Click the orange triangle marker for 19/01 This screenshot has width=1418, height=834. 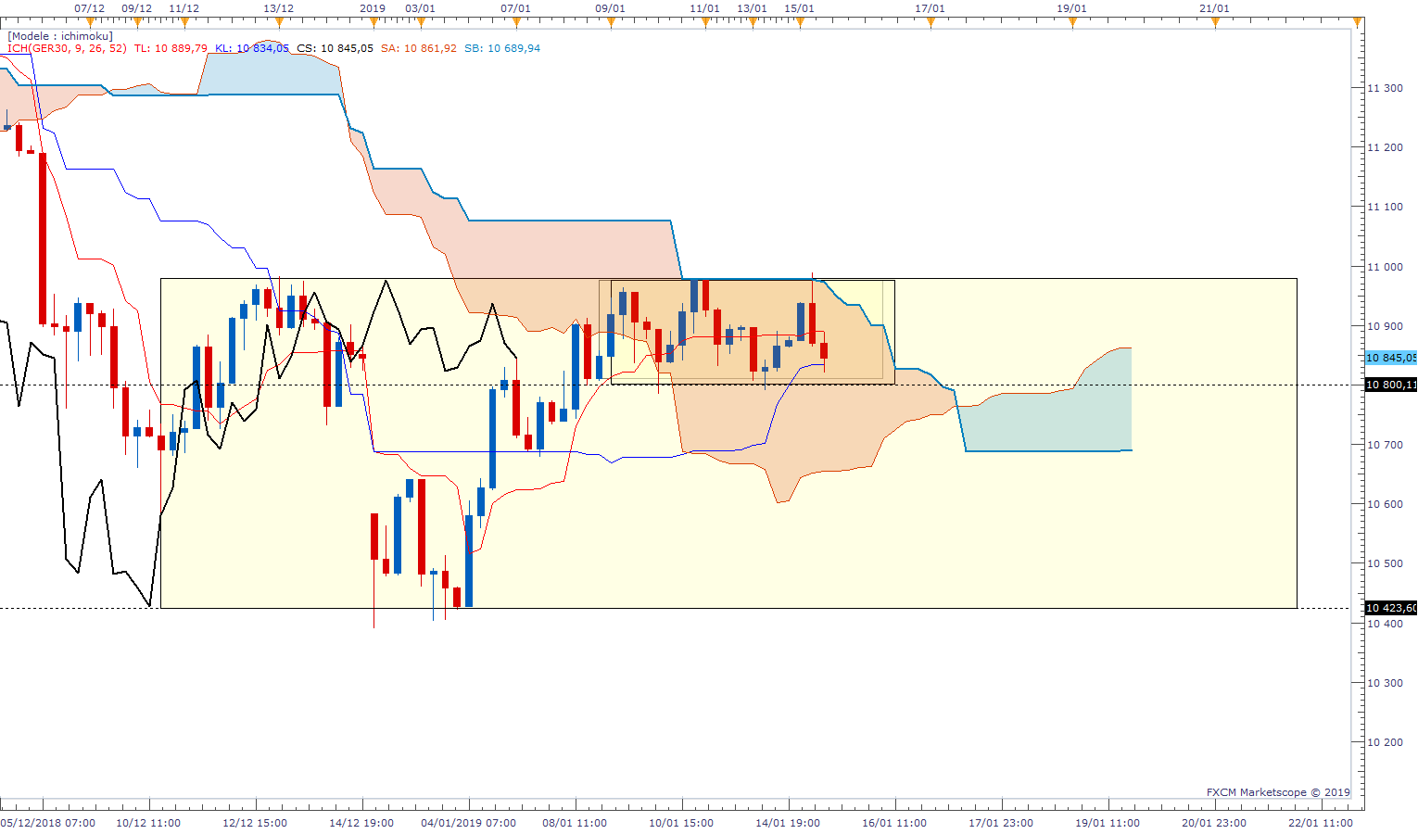[1072, 22]
